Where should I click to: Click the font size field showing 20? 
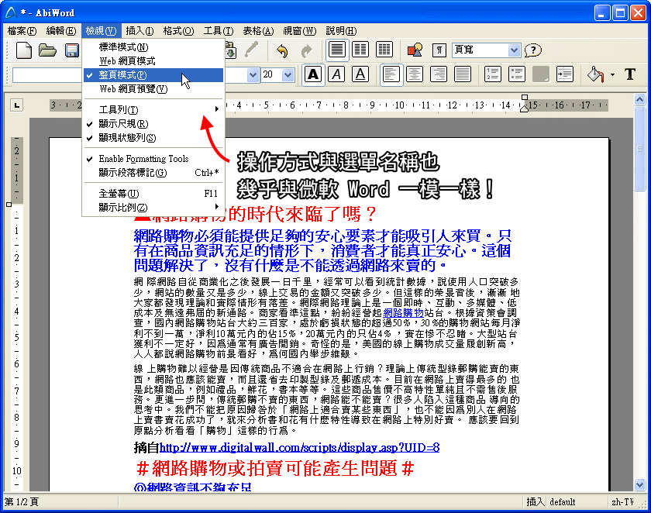point(271,74)
